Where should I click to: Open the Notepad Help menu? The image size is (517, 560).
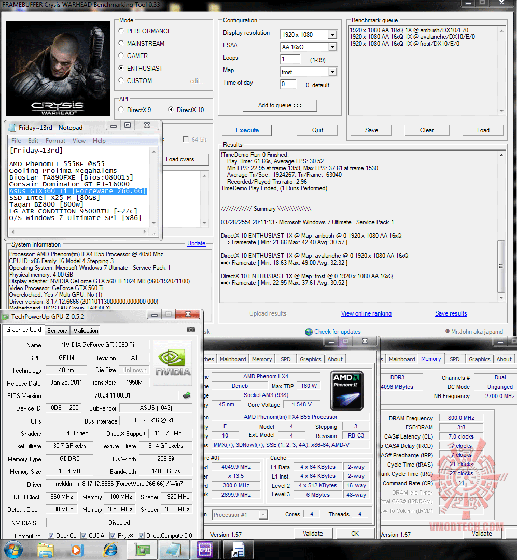click(99, 141)
